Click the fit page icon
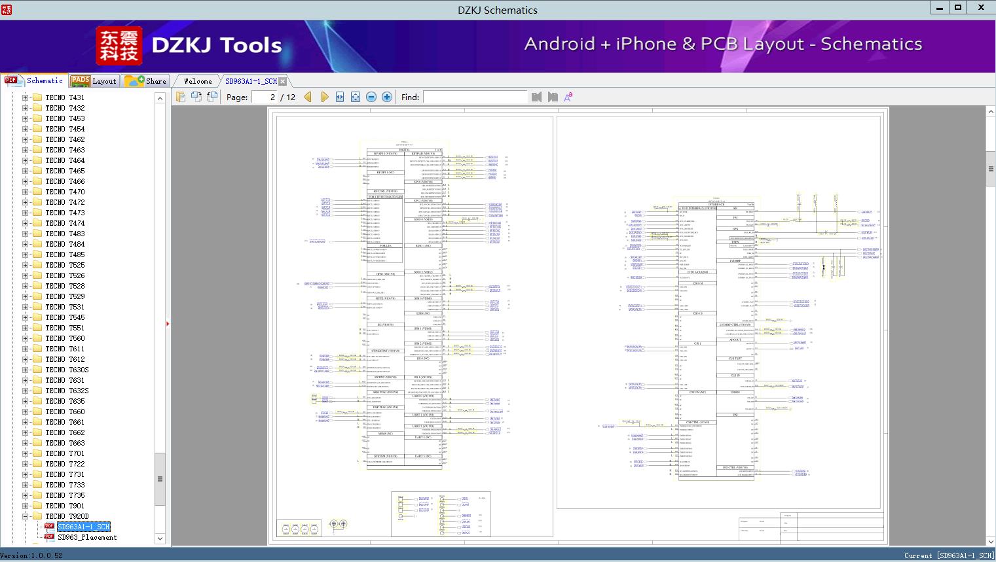This screenshot has height=562, width=996. pos(356,97)
